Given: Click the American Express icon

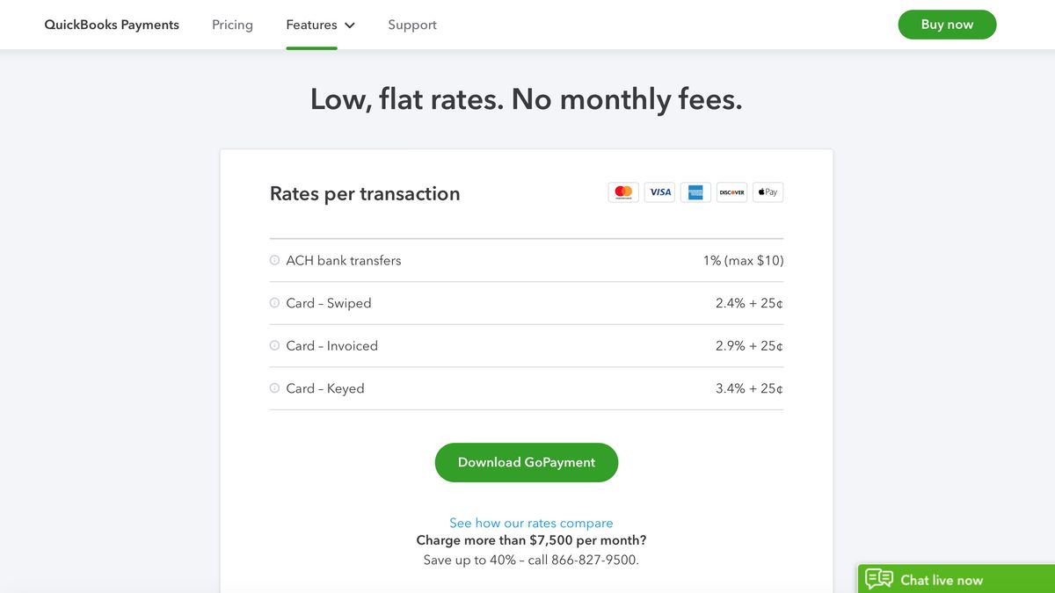Looking at the screenshot, I should tap(695, 192).
